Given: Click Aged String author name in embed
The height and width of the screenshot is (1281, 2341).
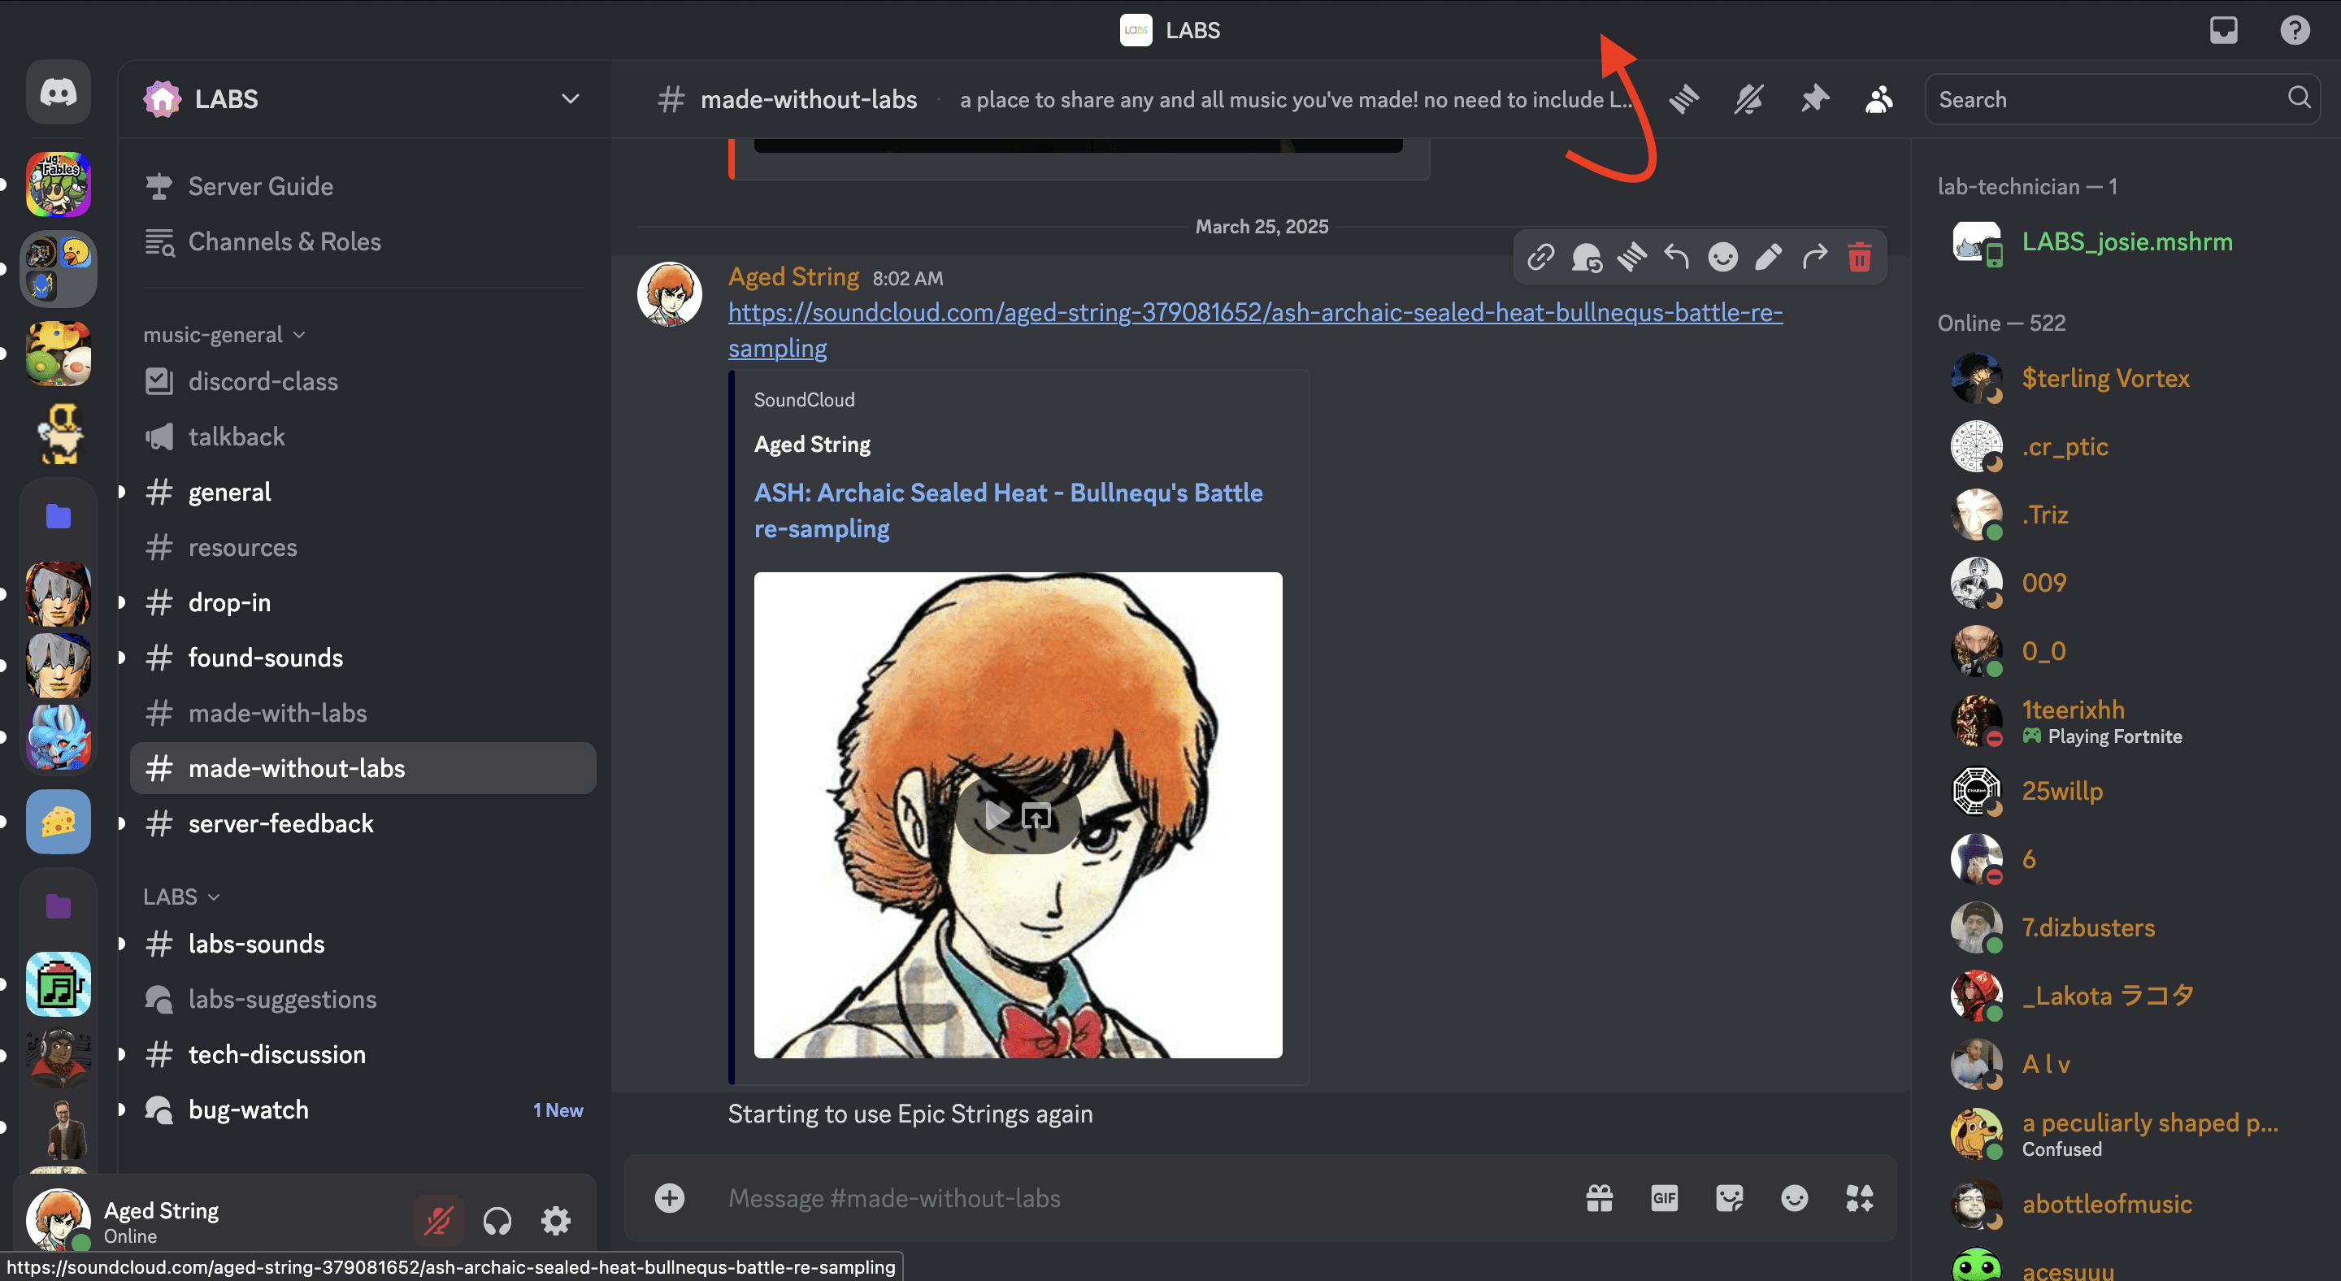Looking at the screenshot, I should point(811,445).
